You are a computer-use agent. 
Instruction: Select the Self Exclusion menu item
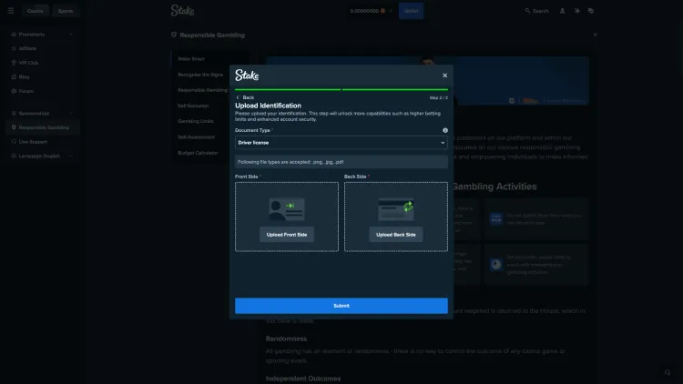[x=193, y=106]
